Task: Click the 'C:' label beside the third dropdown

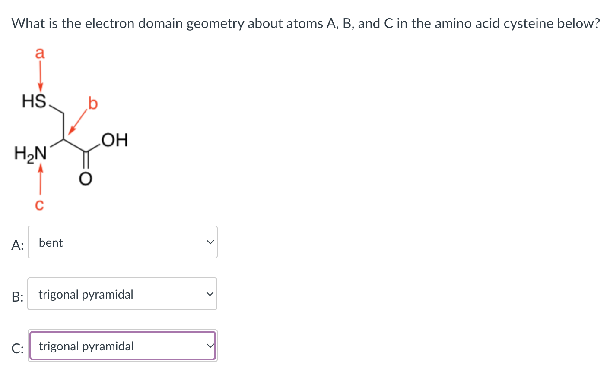Action: 18,349
